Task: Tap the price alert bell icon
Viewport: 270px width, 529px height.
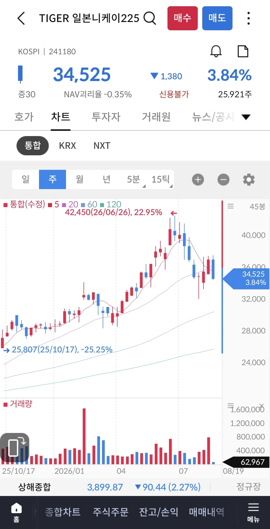Action: click(x=216, y=51)
